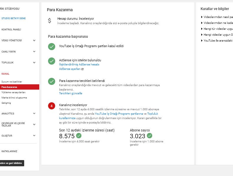
Task: Expand 'Hangi videolar uygun D...' help triangle
Action: [202, 34]
